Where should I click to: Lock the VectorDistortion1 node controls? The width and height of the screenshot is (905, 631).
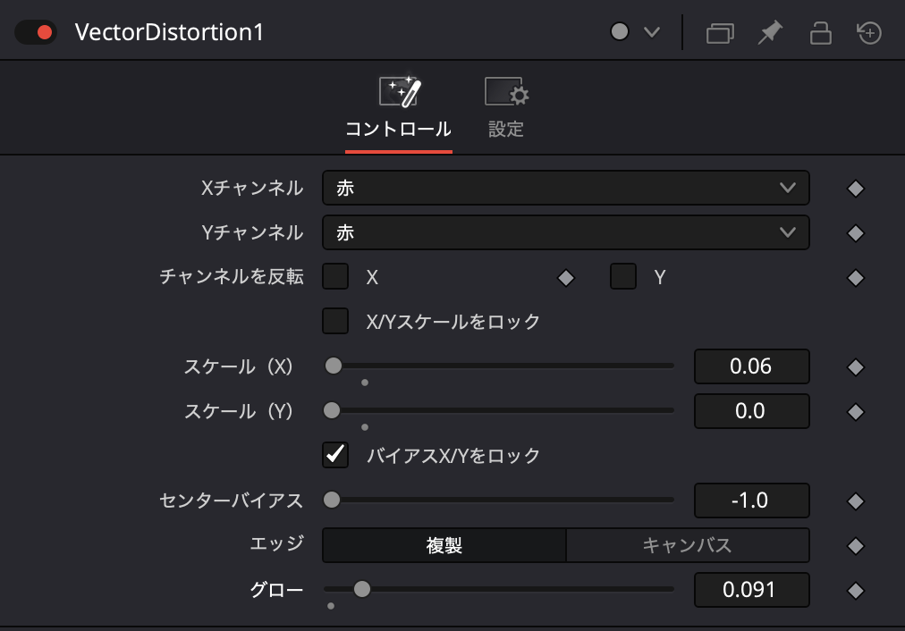(x=820, y=33)
